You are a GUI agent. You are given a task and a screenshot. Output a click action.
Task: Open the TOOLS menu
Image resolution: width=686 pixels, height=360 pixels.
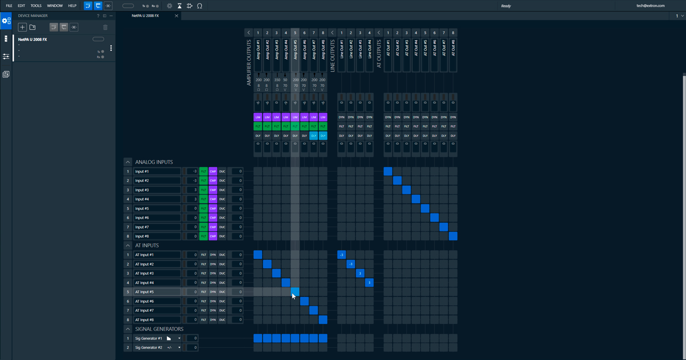tap(36, 6)
